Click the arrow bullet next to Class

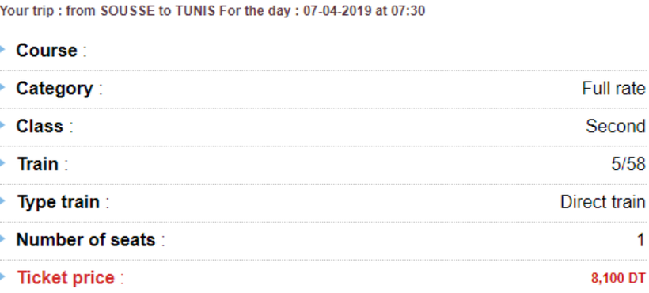click(2, 125)
